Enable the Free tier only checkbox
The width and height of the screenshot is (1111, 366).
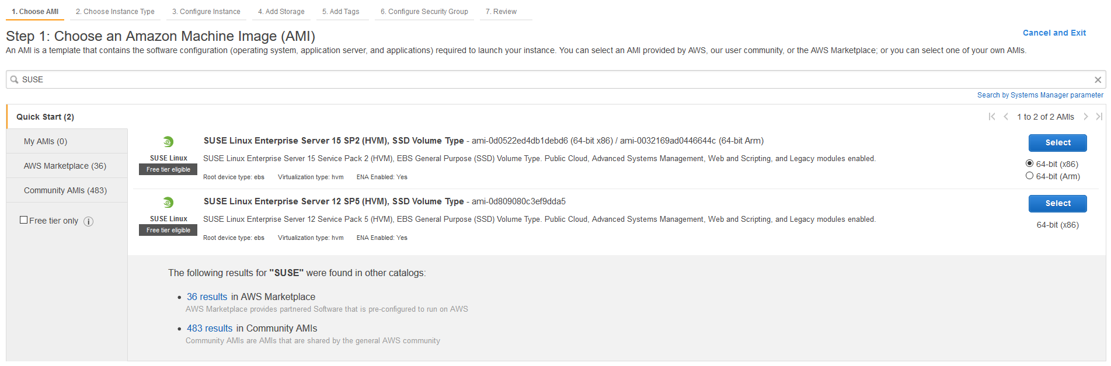[24, 220]
